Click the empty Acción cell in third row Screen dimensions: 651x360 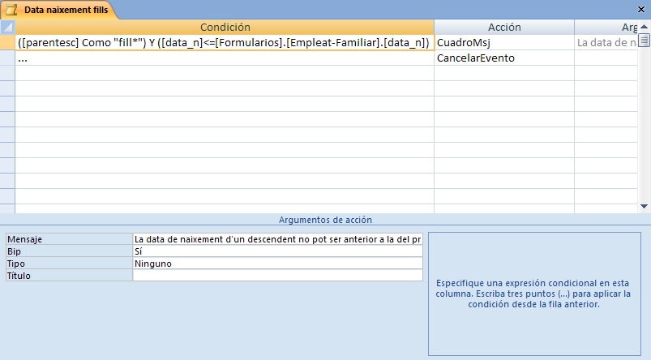click(503, 73)
